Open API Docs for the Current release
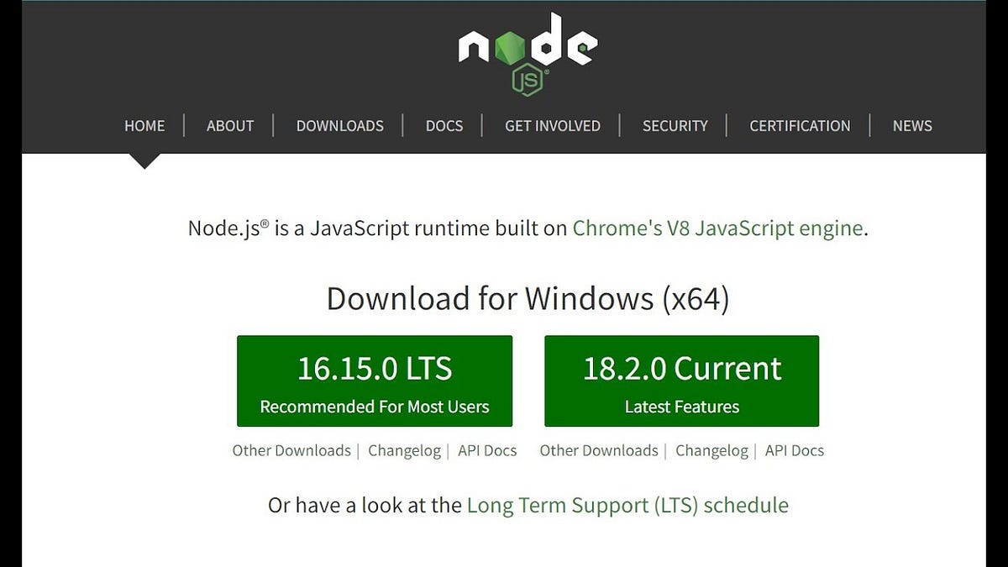1008x567 pixels. pyautogui.click(x=795, y=450)
